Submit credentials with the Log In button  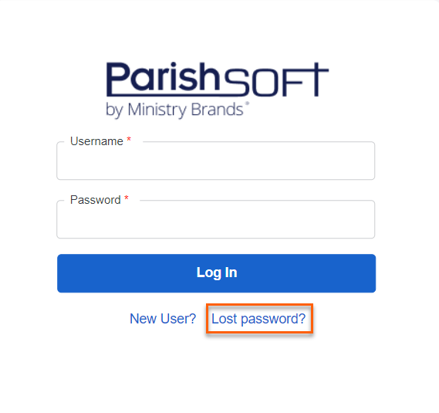[217, 273]
